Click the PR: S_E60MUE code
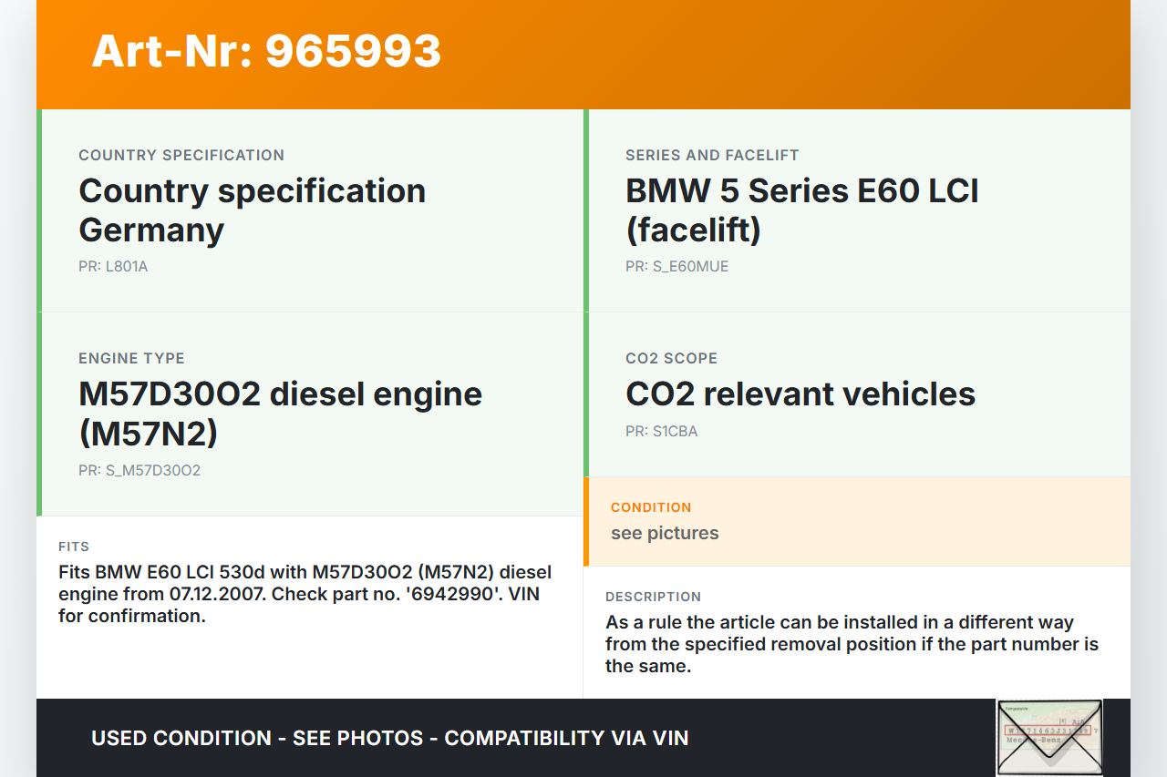1167x777 pixels. tap(676, 267)
